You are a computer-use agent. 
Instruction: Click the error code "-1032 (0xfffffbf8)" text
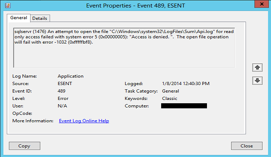[x=74, y=42]
